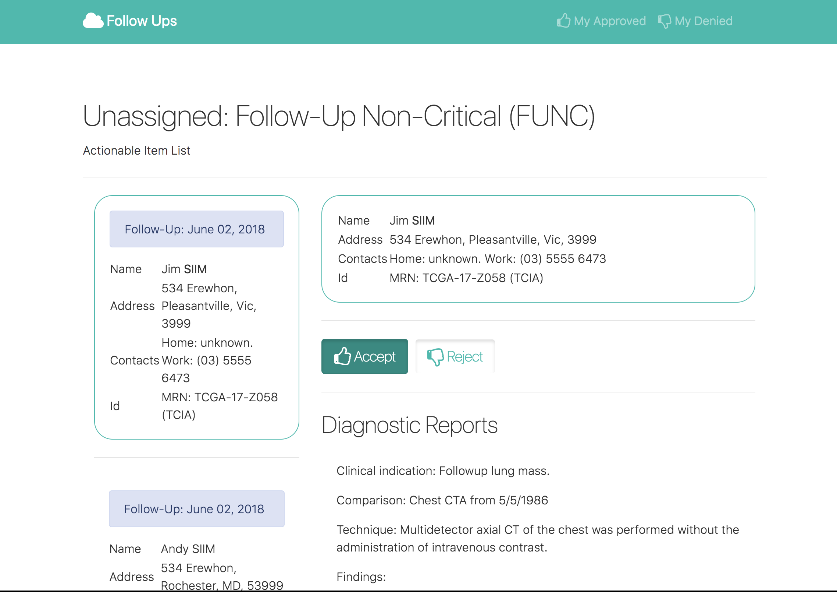Click the thumbs-up icon in Accept button

342,356
